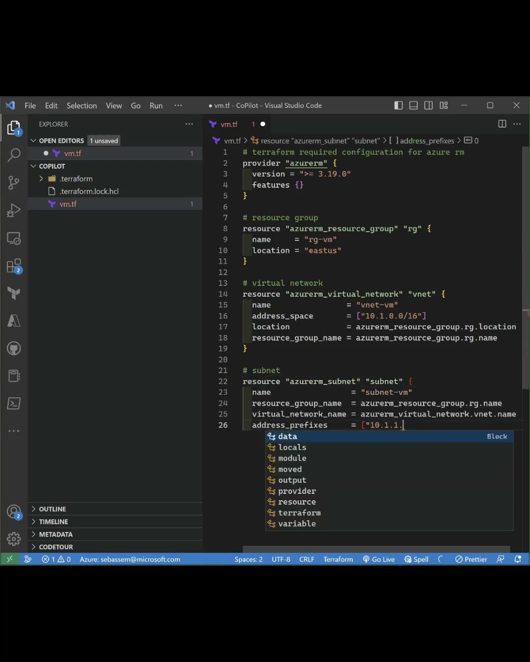The image size is (530, 662).
Task: Choose 'resource' from the suggestion list
Action: click(x=297, y=502)
